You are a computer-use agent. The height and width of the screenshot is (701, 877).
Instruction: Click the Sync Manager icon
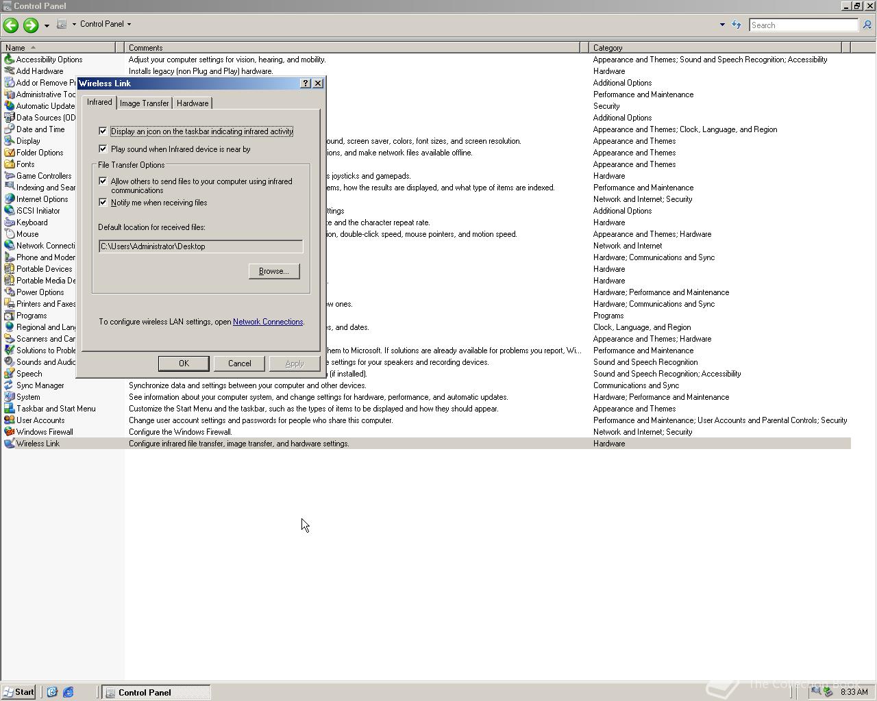pyautogui.click(x=9, y=385)
